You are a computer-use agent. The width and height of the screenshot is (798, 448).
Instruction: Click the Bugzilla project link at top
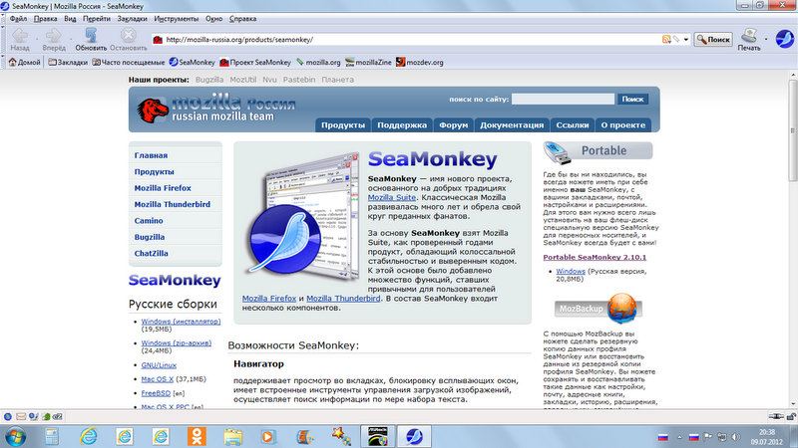209,80
